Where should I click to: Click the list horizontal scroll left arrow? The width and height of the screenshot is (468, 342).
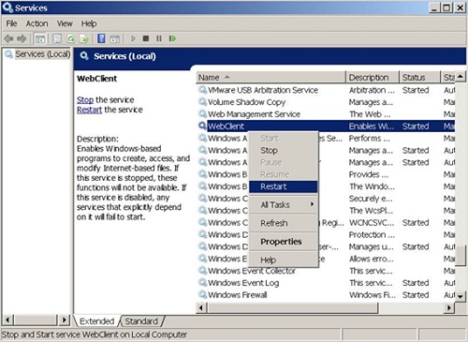(x=201, y=308)
